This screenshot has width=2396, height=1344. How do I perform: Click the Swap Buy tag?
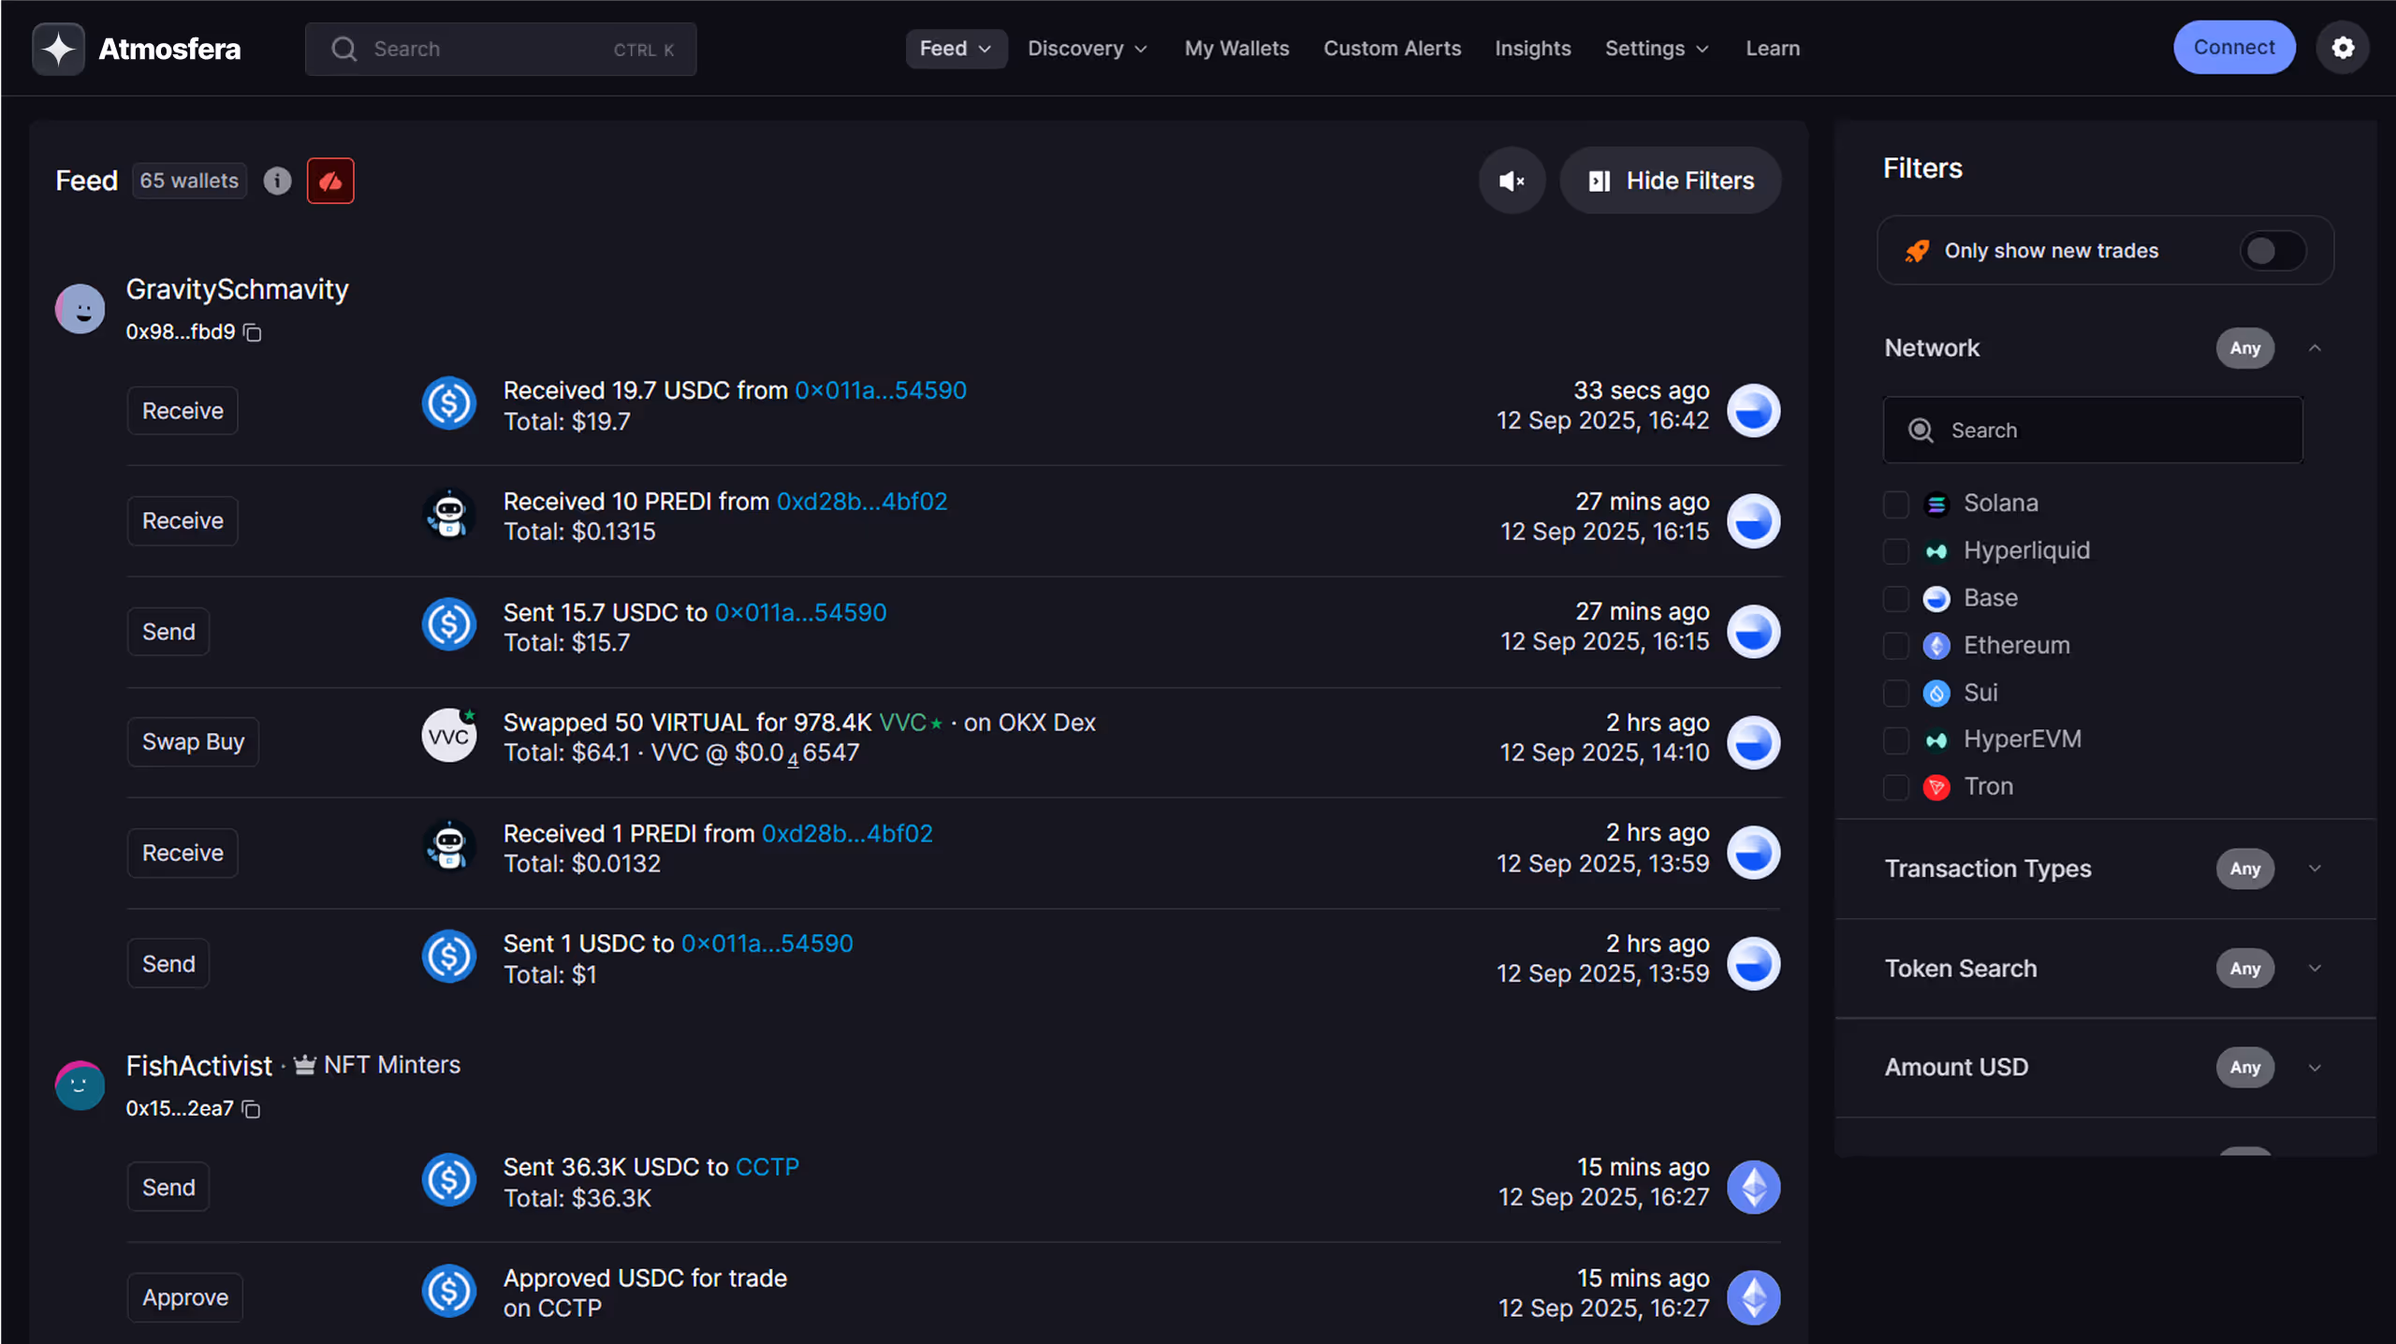pos(193,742)
